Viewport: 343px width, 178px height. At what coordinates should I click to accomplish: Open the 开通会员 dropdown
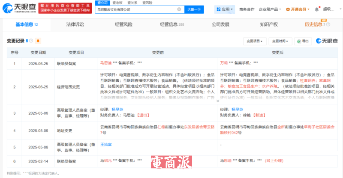coord(298,9)
